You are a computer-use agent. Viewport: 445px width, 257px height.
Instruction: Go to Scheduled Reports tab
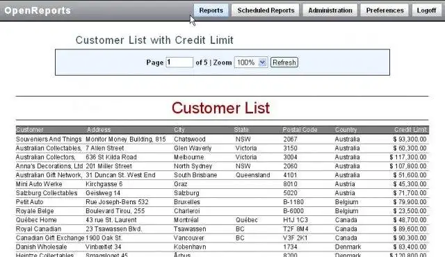(266, 10)
